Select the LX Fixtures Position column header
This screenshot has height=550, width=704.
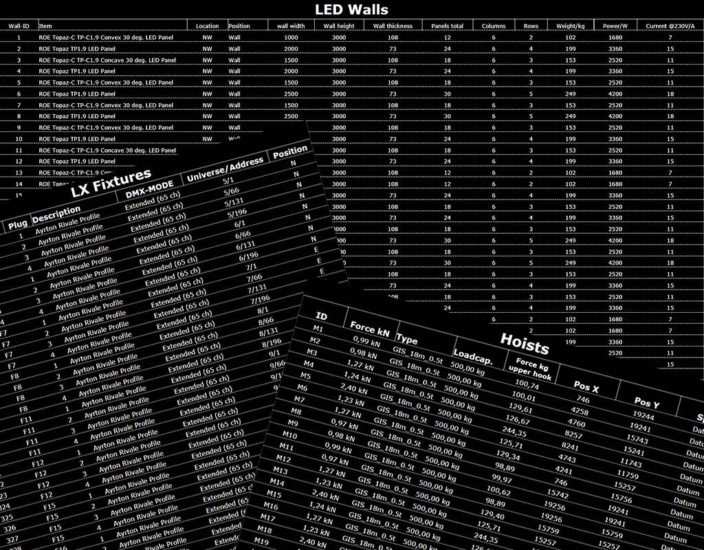290,152
